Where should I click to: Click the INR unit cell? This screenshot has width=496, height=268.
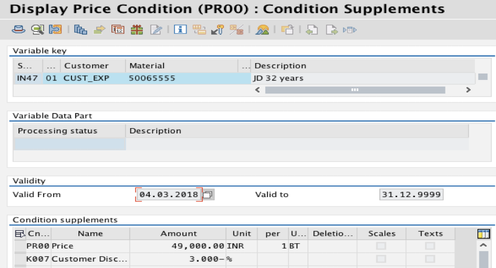pyautogui.click(x=241, y=246)
